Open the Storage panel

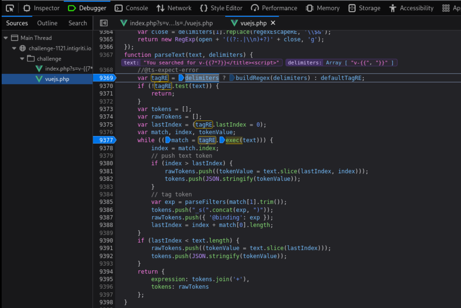point(364,8)
